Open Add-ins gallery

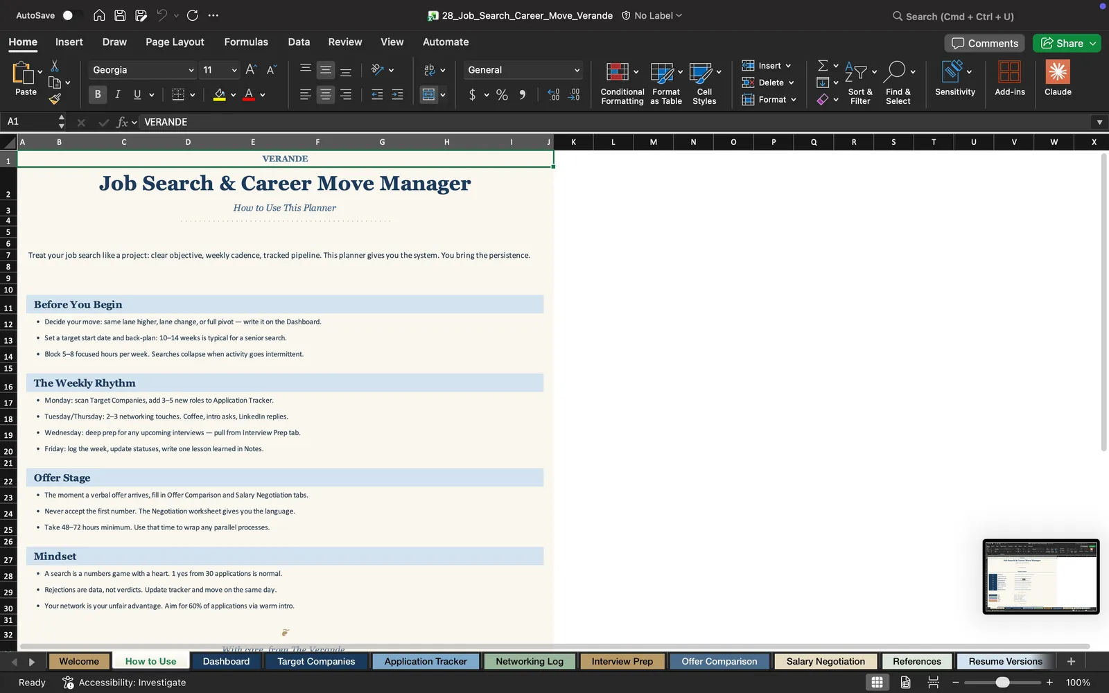[1010, 78]
